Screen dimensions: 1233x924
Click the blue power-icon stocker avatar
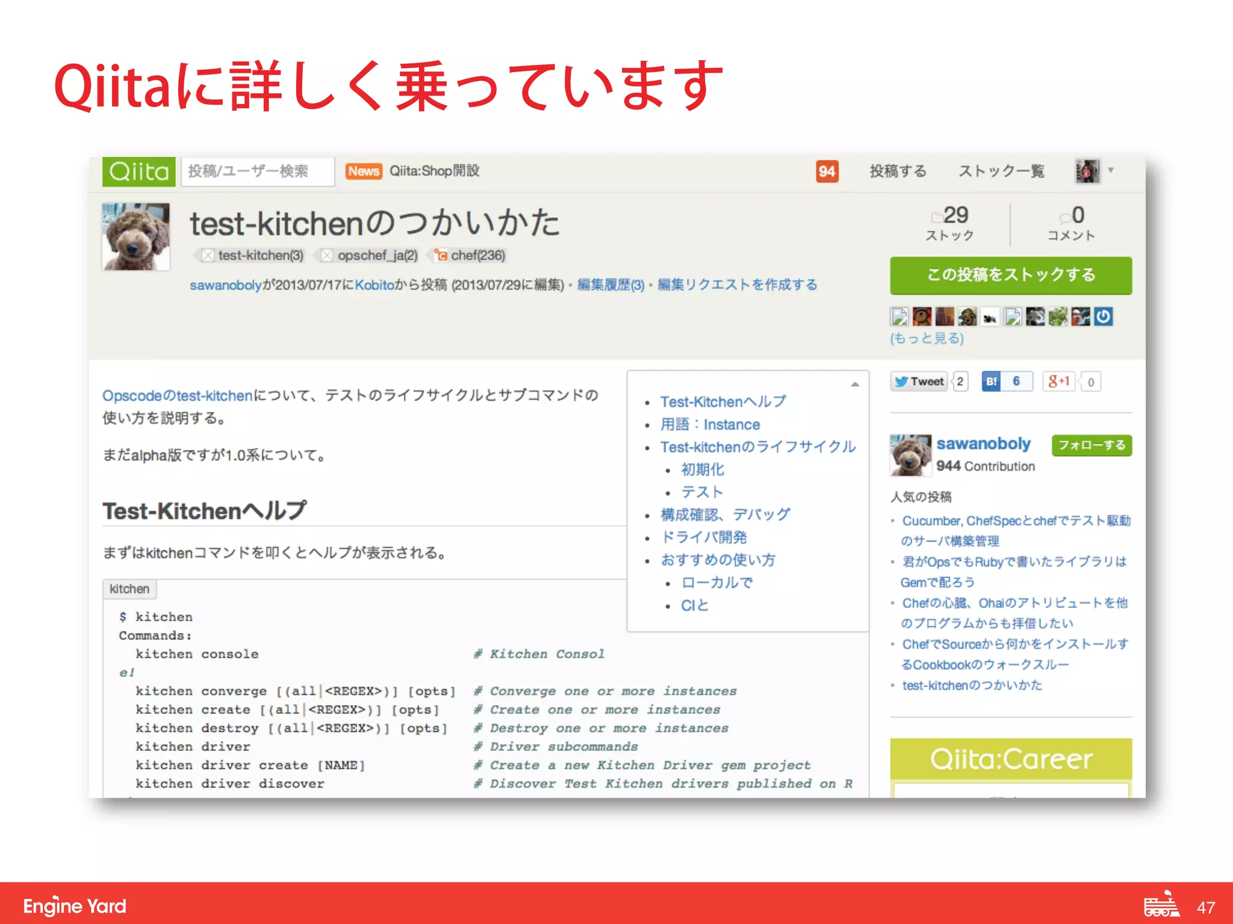(1103, 316)
